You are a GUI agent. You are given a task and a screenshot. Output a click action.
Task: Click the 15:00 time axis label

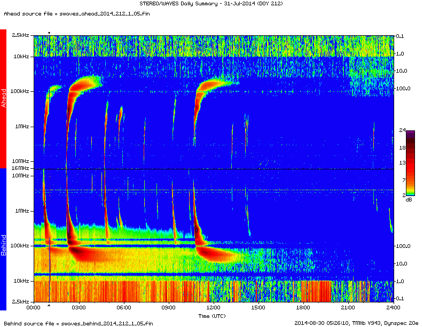[x=258, y=308]
